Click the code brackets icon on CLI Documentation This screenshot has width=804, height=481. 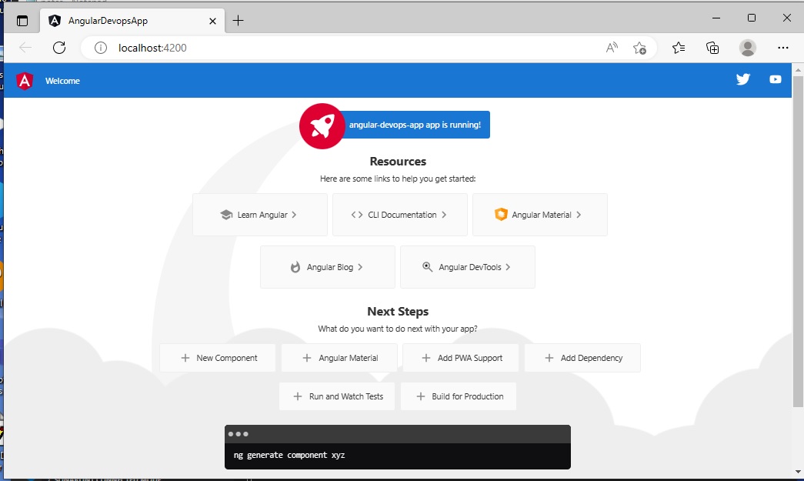(x=356, y=215)
